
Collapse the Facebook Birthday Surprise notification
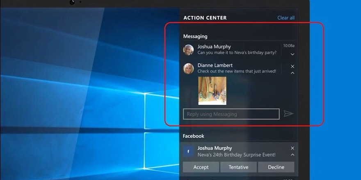(292, 155)
